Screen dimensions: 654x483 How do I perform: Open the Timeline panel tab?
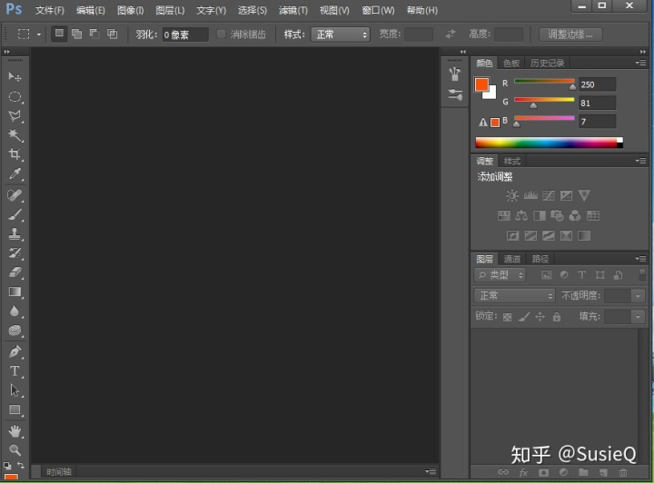pyautogui.click(x=59, y=472)
